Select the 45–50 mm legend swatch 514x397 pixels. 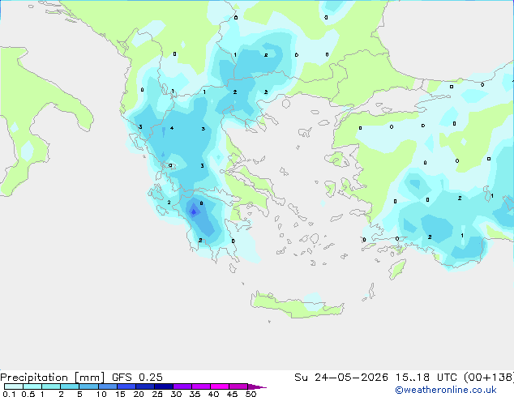point(238,386)
